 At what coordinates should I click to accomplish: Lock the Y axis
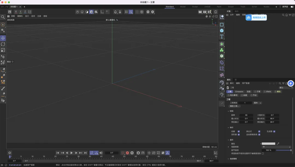click(20, 12)
